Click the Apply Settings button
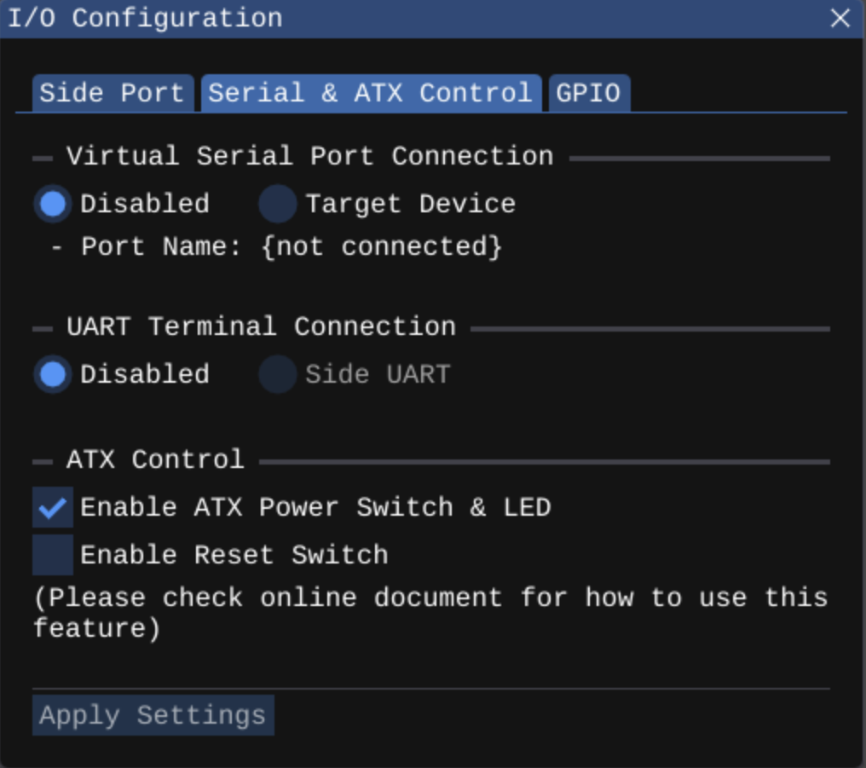The width and height of the screenshot is (866, 768). (153, 715)
